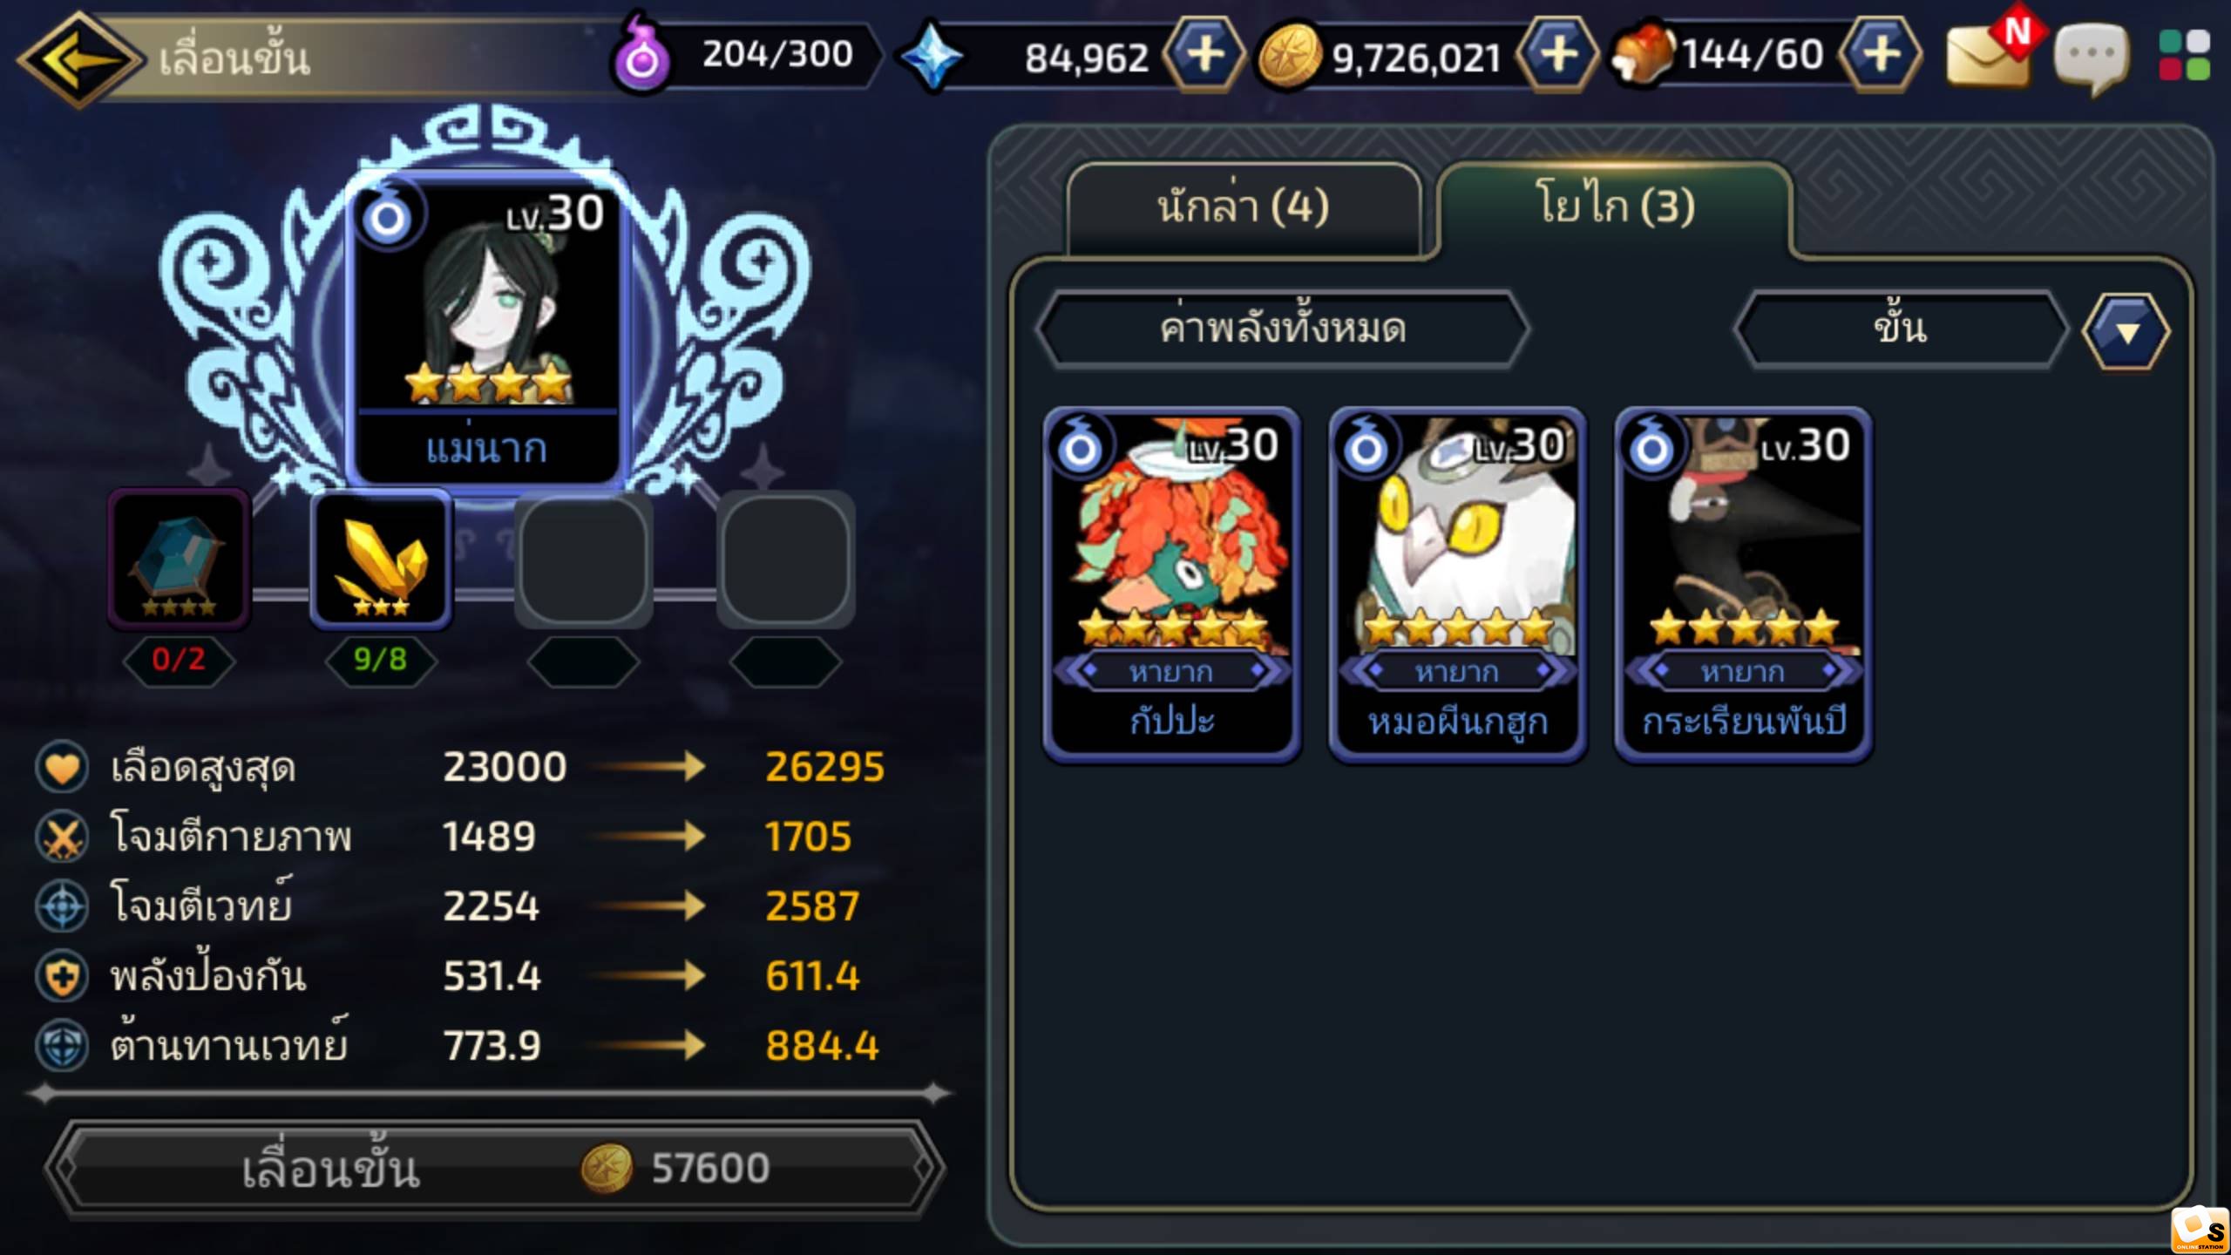Open the chat speech bubble
The height and width of the screenshot is (1255, 2231).
point(2092,58)
